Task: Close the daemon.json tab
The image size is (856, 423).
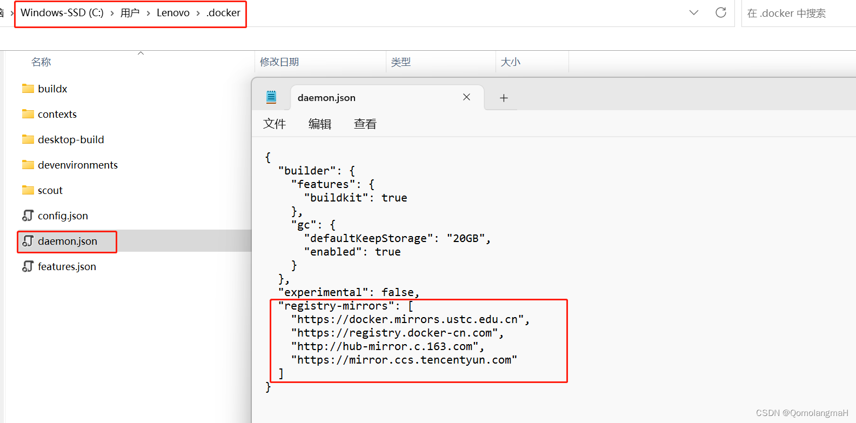Action: click(x=466, y=97)
